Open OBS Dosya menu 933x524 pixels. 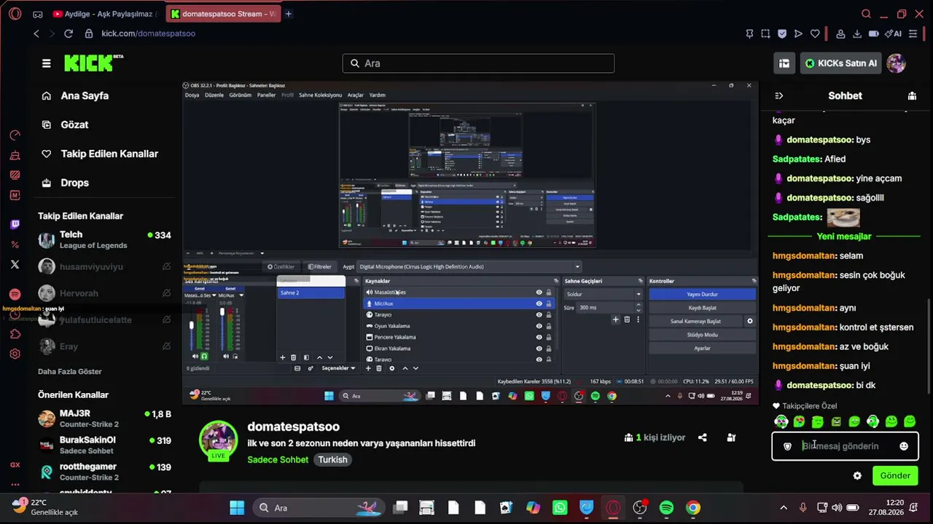point(192,95)
